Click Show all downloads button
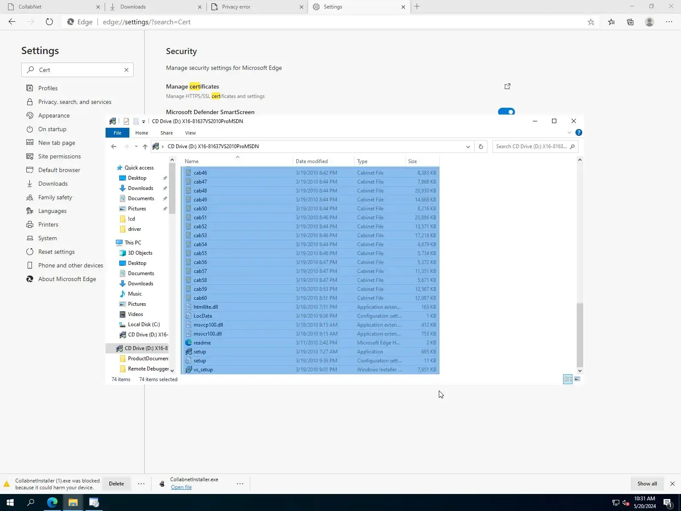The width and height of the screenshot is (681, 511). 647,484
